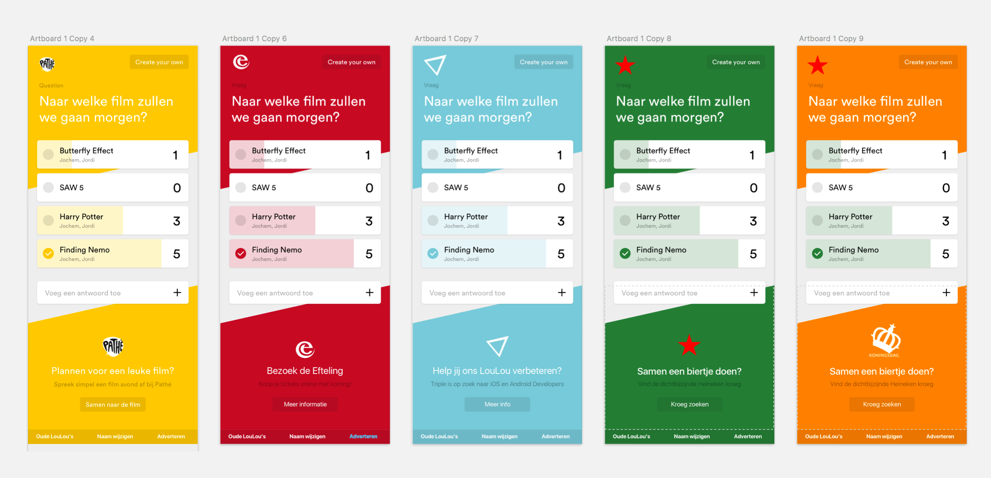Open 'Naam wijzigen' in green artboard footer
991x478 pixels.
691,436
